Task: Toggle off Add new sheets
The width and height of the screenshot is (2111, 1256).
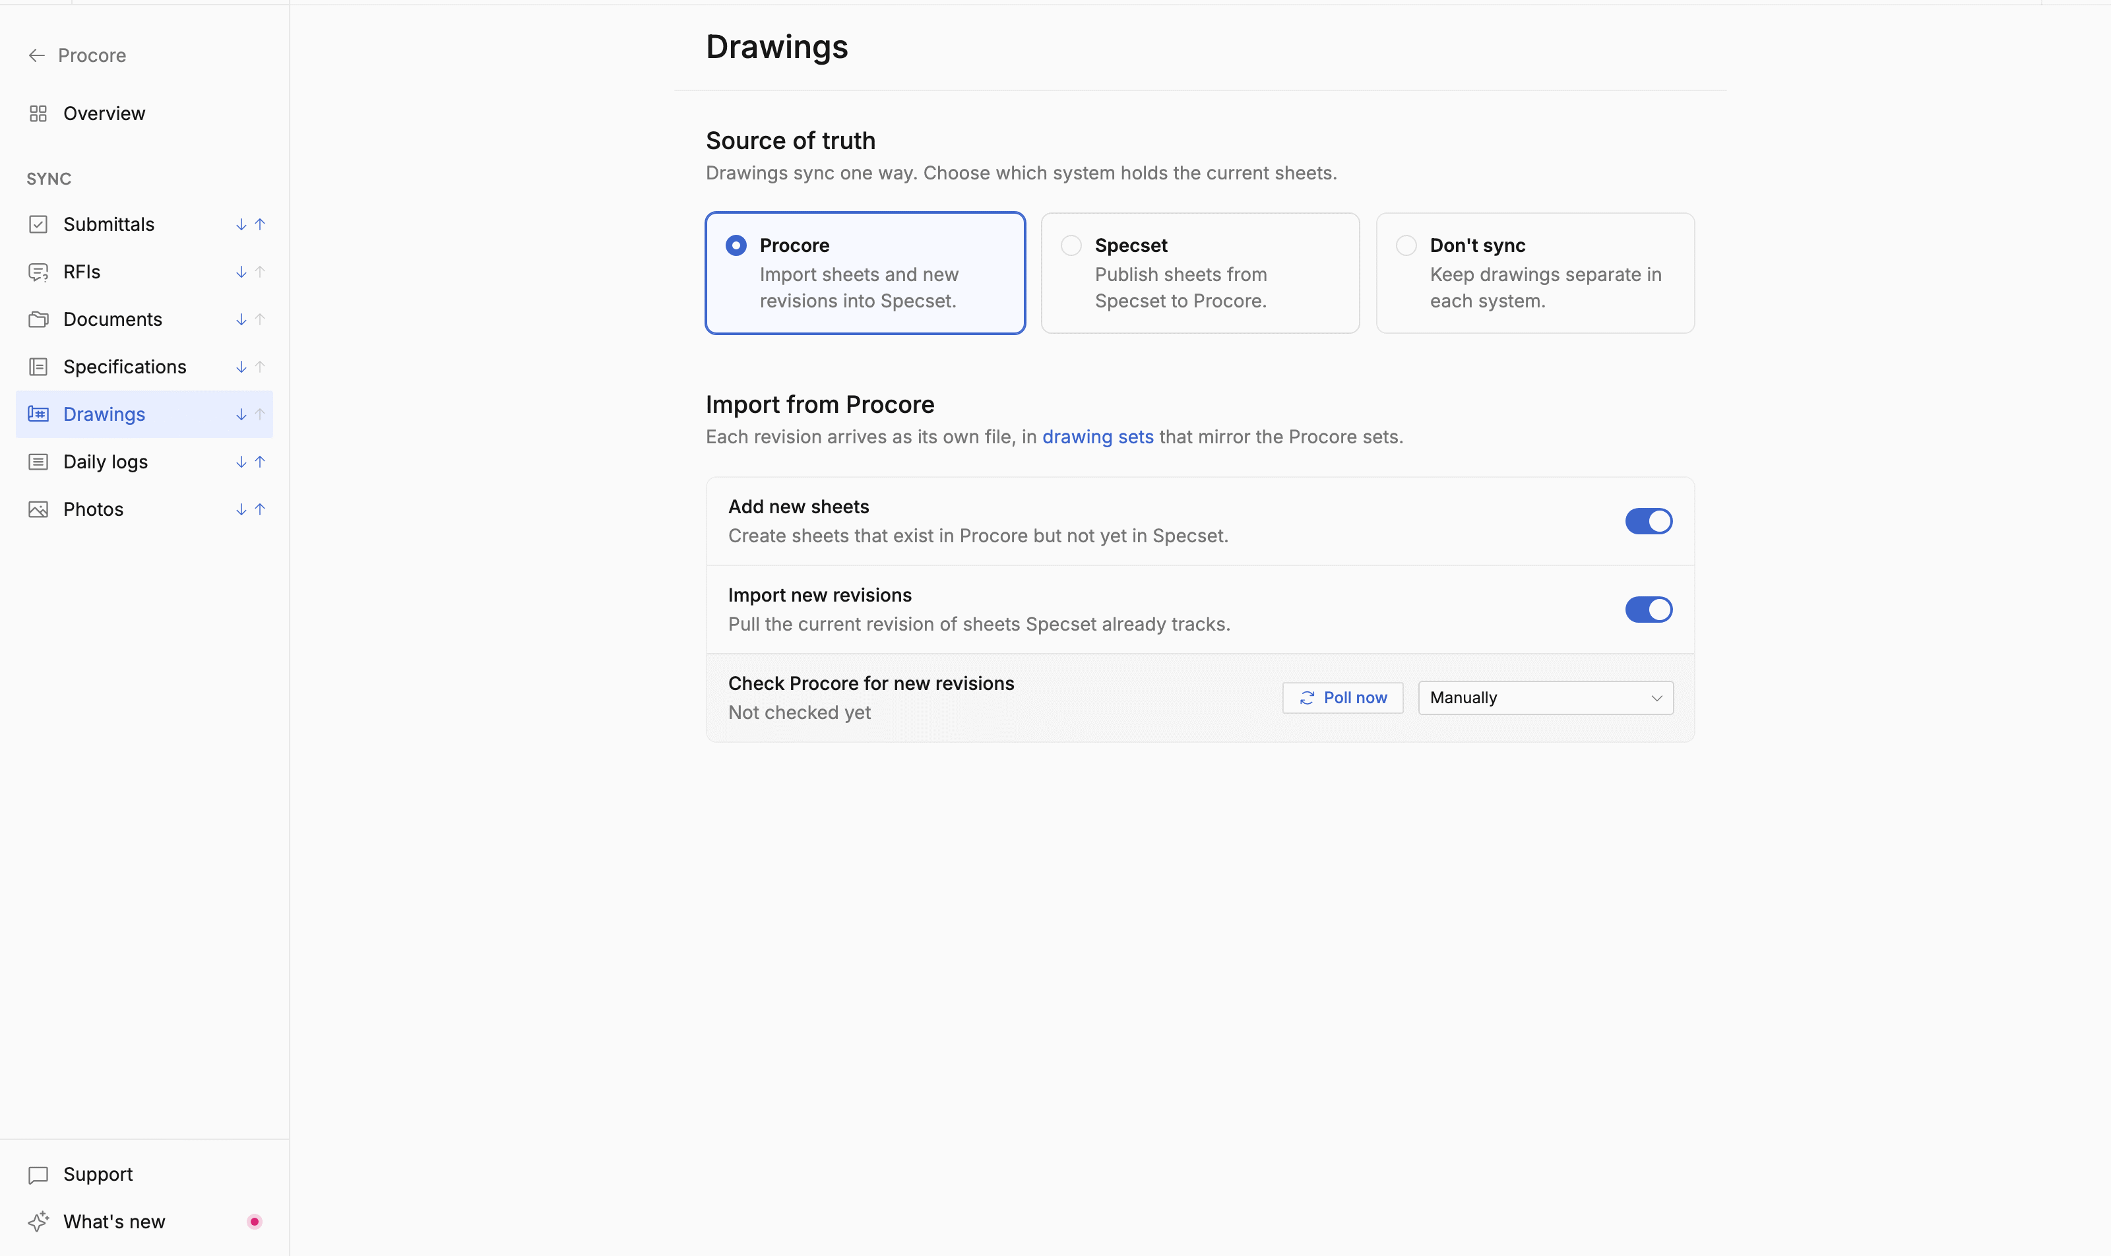Action: 1648,521
